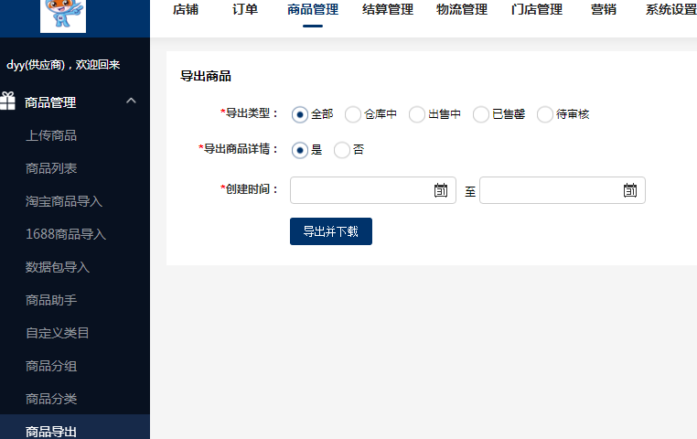Set export product details to 否

(x=342, y=150)
